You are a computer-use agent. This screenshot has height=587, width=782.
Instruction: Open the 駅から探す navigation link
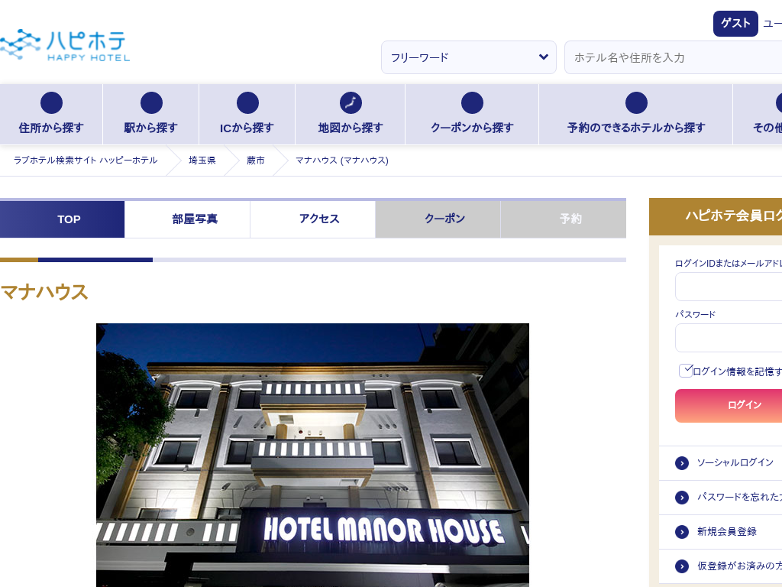coord(151,115)
